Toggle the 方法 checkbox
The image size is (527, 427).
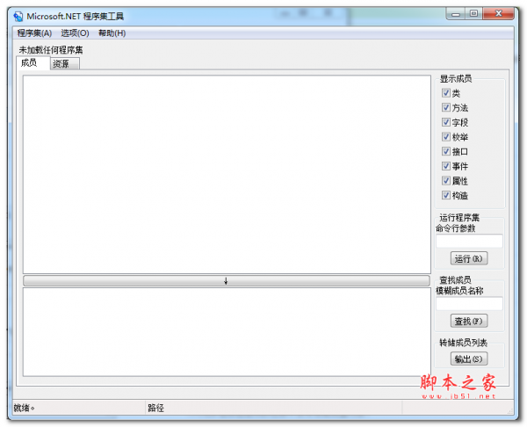pos(446,107)
